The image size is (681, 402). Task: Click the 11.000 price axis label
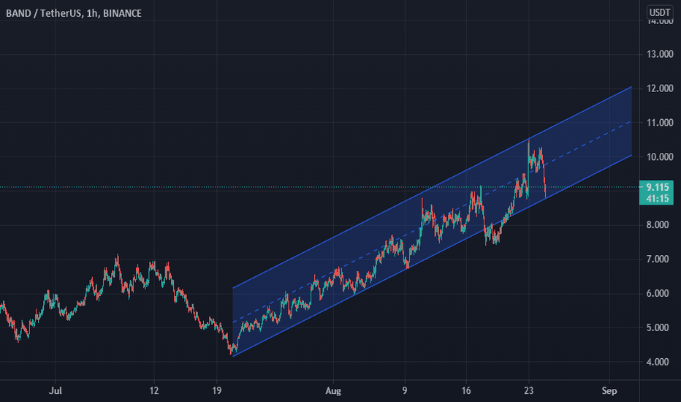pyautogui.click(x=660, y=123)
